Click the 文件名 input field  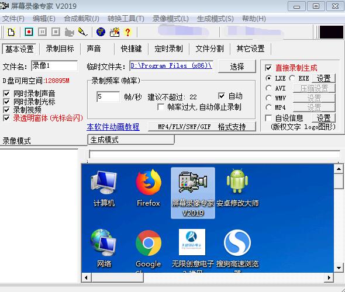click(x=54, y=65)
